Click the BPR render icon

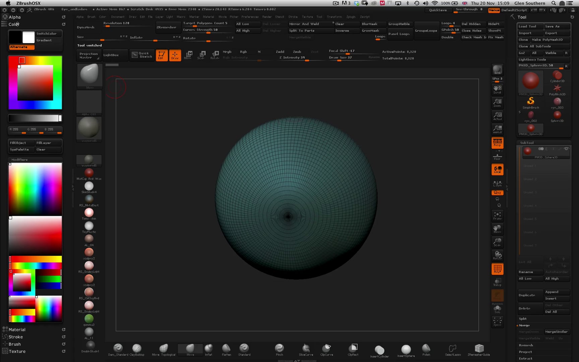tap(497, 70)
